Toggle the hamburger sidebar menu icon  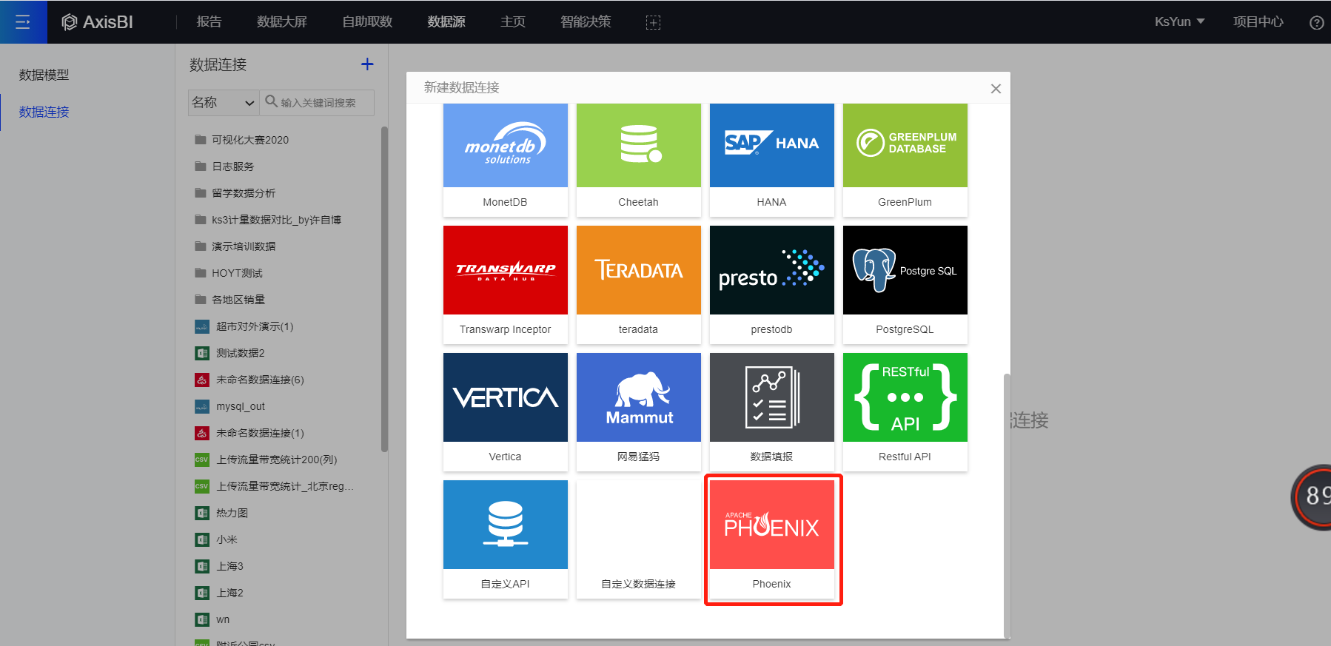point(23,22)
